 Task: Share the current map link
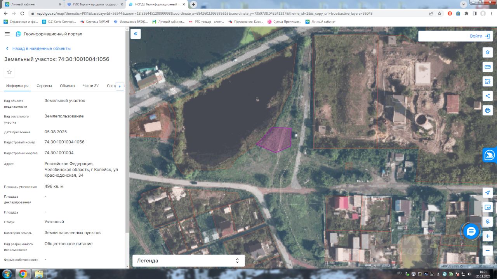(488, 96)
